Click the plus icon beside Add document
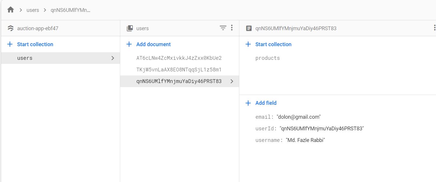This screenshot has width=436, height=182. (x=129, y=44)
